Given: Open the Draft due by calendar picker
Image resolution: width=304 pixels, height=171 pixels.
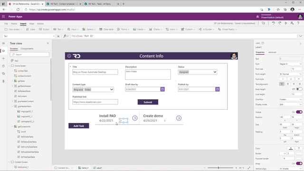Looking at the screenshot, I should click(162, 89).
